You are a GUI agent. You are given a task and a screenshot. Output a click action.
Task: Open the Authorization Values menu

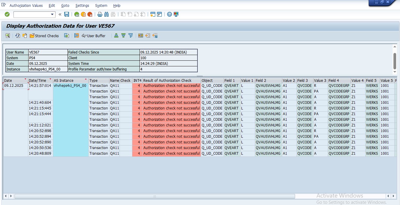coord(26,6)
